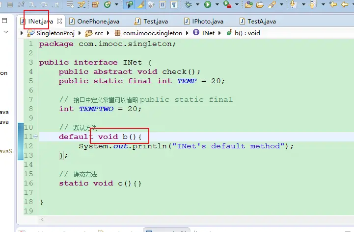This screenshot has width=354, height=232.
Task: Toggle Mark Occurrences highlighter
Action: [x=140, y=4]
